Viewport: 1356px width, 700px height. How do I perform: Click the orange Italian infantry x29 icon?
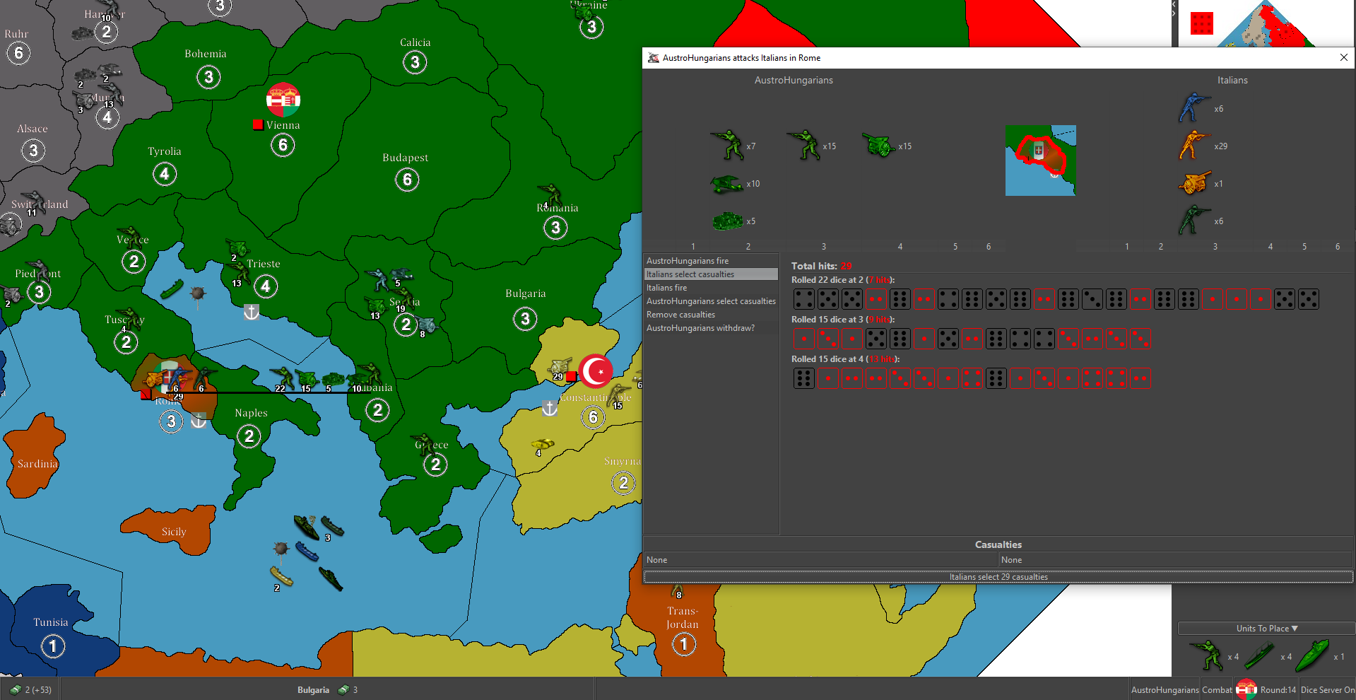coord(1193,146)
